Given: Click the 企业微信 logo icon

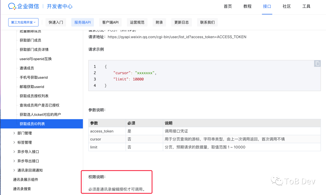Looking at the screenshot, I should [x=12, y=6].
